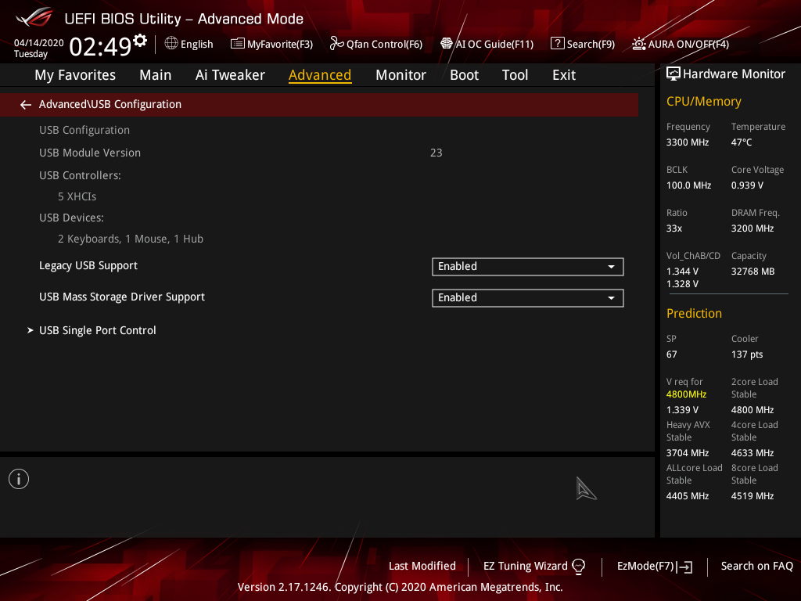The height and width of the screenshot is (601, 801).
Task: Click the USB module version value 23
Action: [x=436, y=153]
